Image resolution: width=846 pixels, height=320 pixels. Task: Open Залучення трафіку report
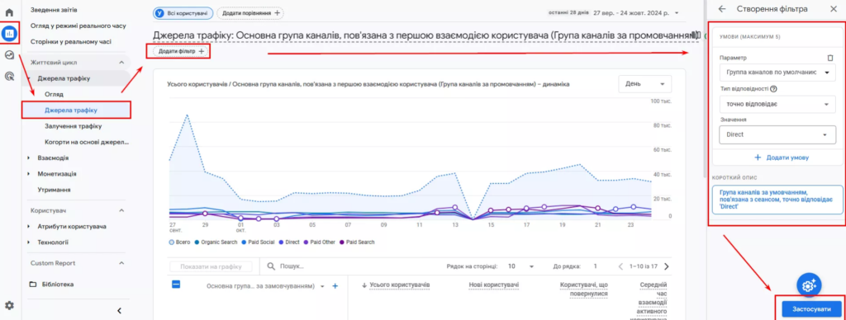74,126
